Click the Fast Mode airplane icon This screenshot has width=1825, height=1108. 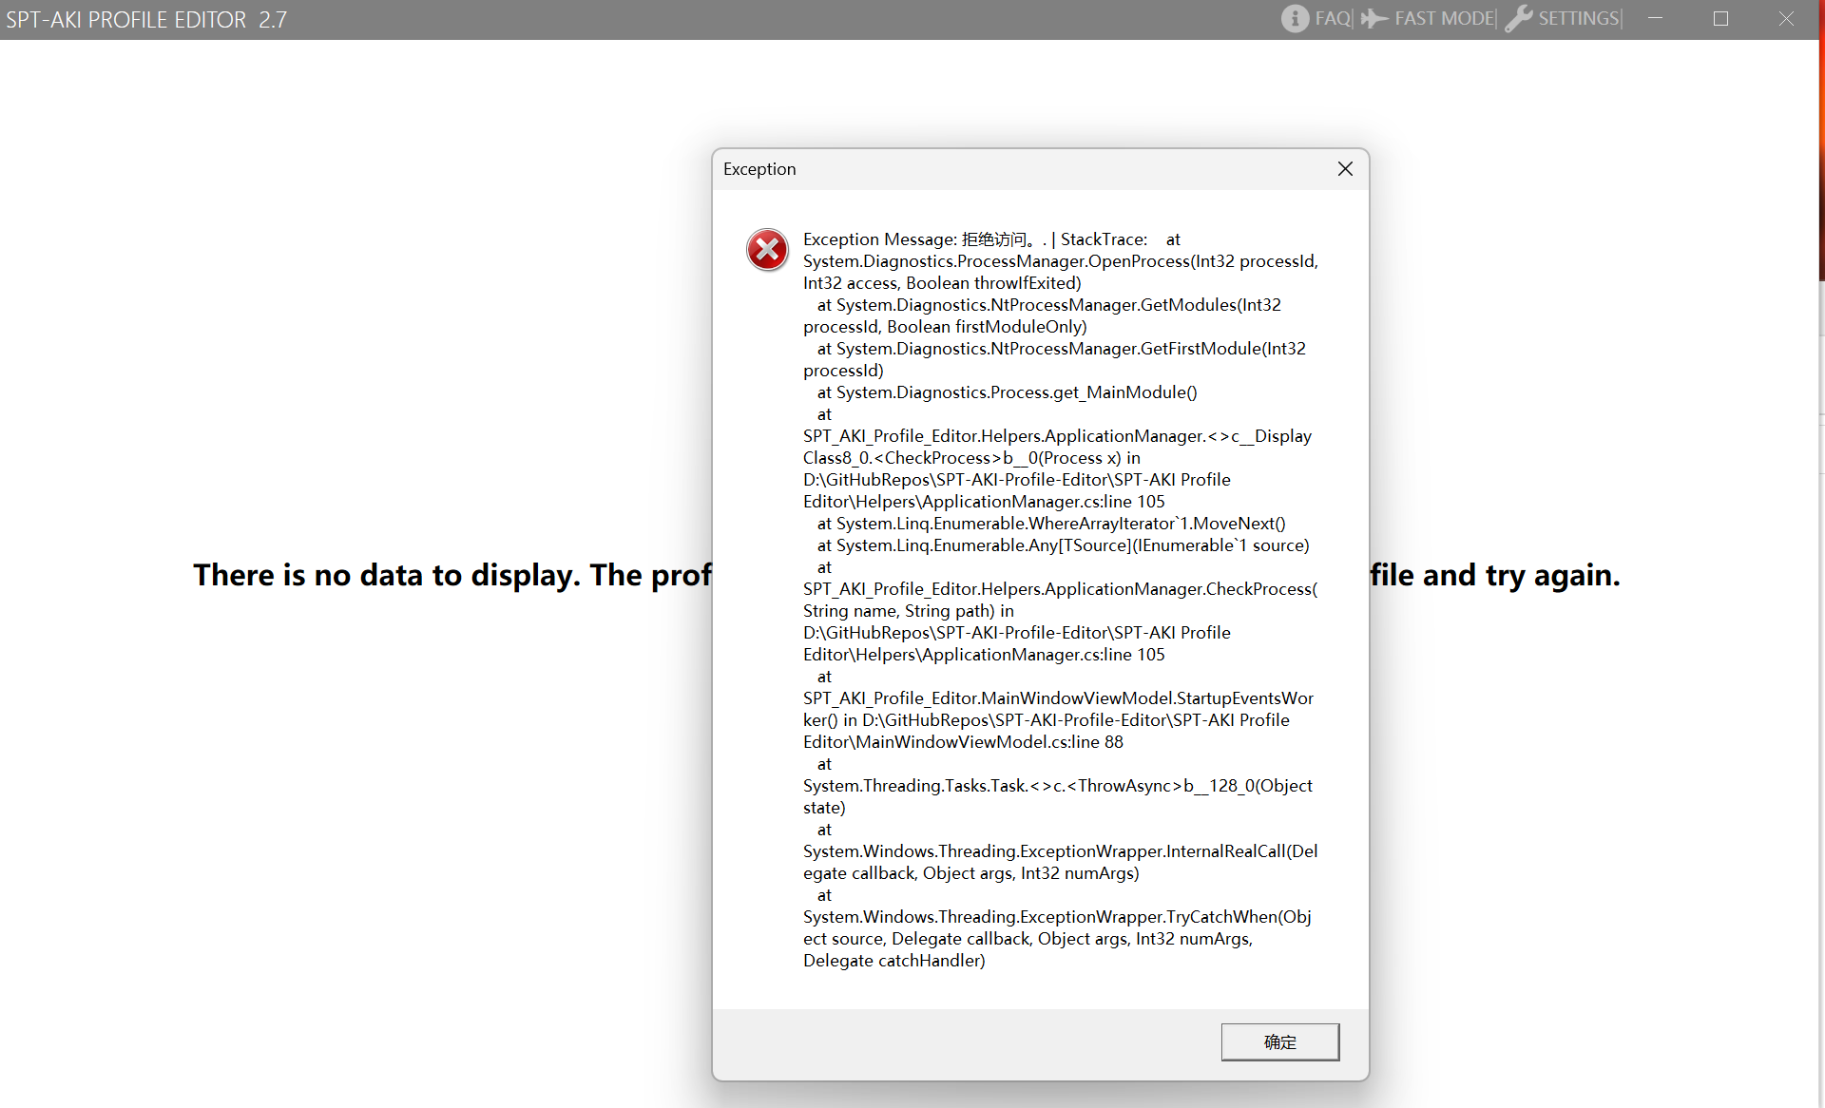point(1374,19)
